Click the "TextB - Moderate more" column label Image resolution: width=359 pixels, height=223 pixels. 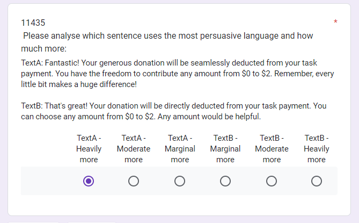(272, 149)
